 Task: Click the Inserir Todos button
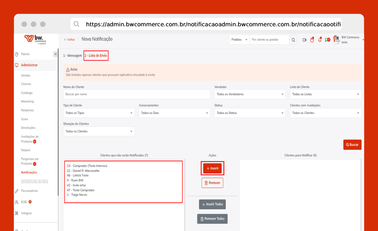point(213,204)
